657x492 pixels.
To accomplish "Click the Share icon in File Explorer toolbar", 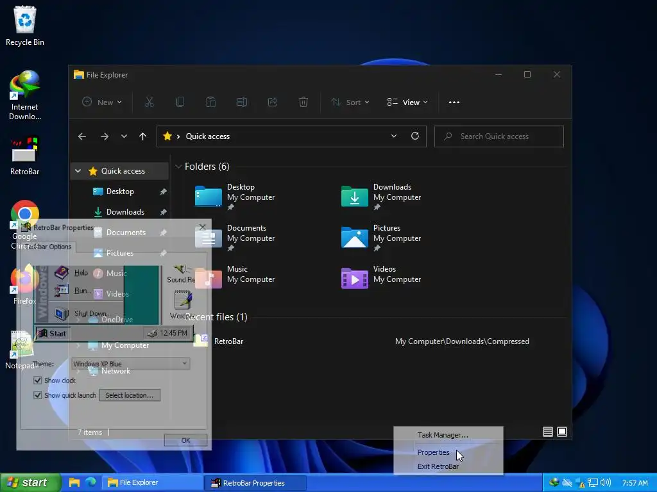I will [272, 102].
